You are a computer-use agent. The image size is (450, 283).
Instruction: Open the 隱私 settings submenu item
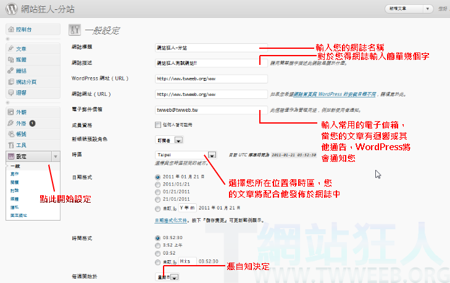pos(14,207)
